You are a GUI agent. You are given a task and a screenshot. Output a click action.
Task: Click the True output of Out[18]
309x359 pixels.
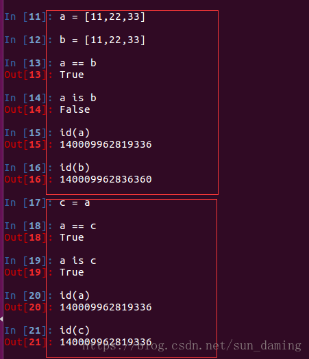pos(72,238)
